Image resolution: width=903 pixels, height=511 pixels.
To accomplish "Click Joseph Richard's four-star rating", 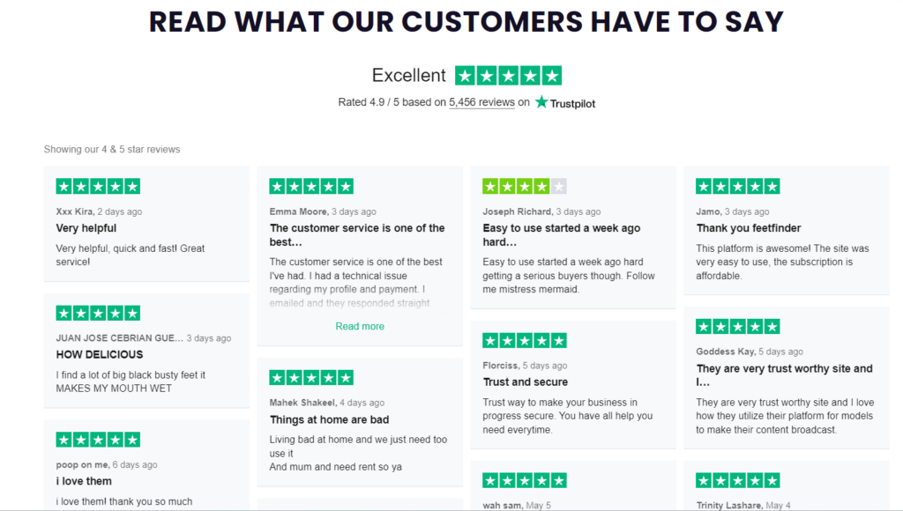I will (x=525, y=187).
